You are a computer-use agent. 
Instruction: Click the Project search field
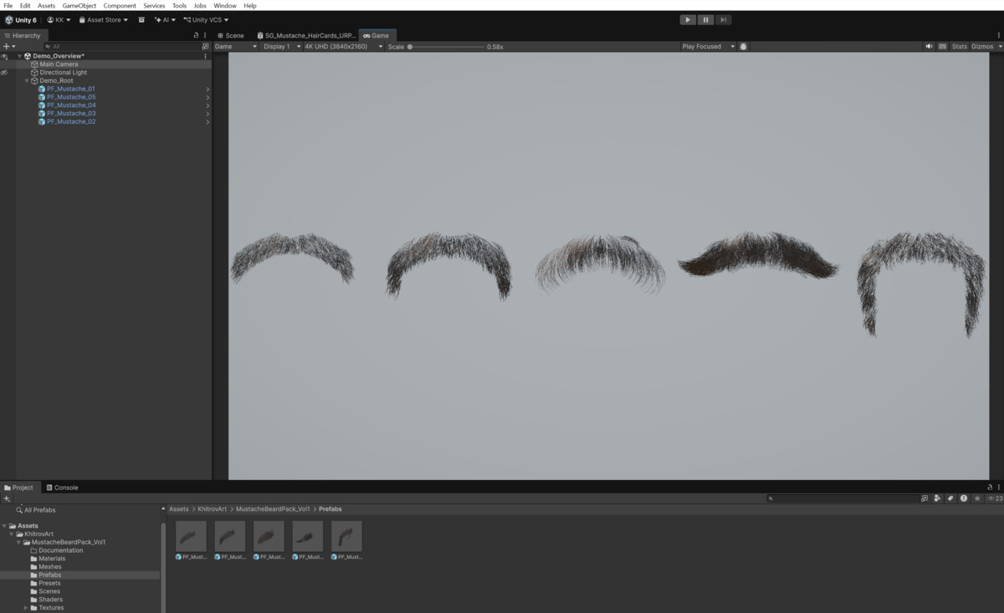(x=843, y=498)
